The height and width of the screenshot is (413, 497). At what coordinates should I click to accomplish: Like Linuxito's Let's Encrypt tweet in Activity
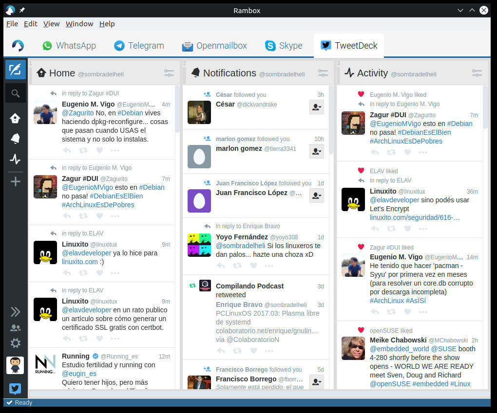coord(408,229)
